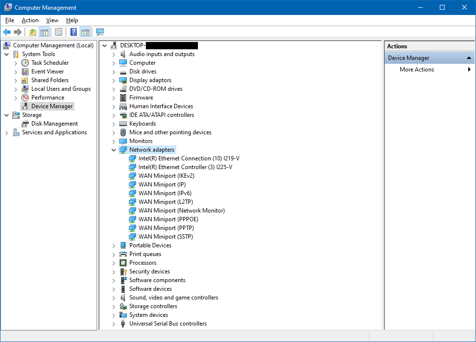Open the Help menu
The image size is (476, 342).
(72, 20)
